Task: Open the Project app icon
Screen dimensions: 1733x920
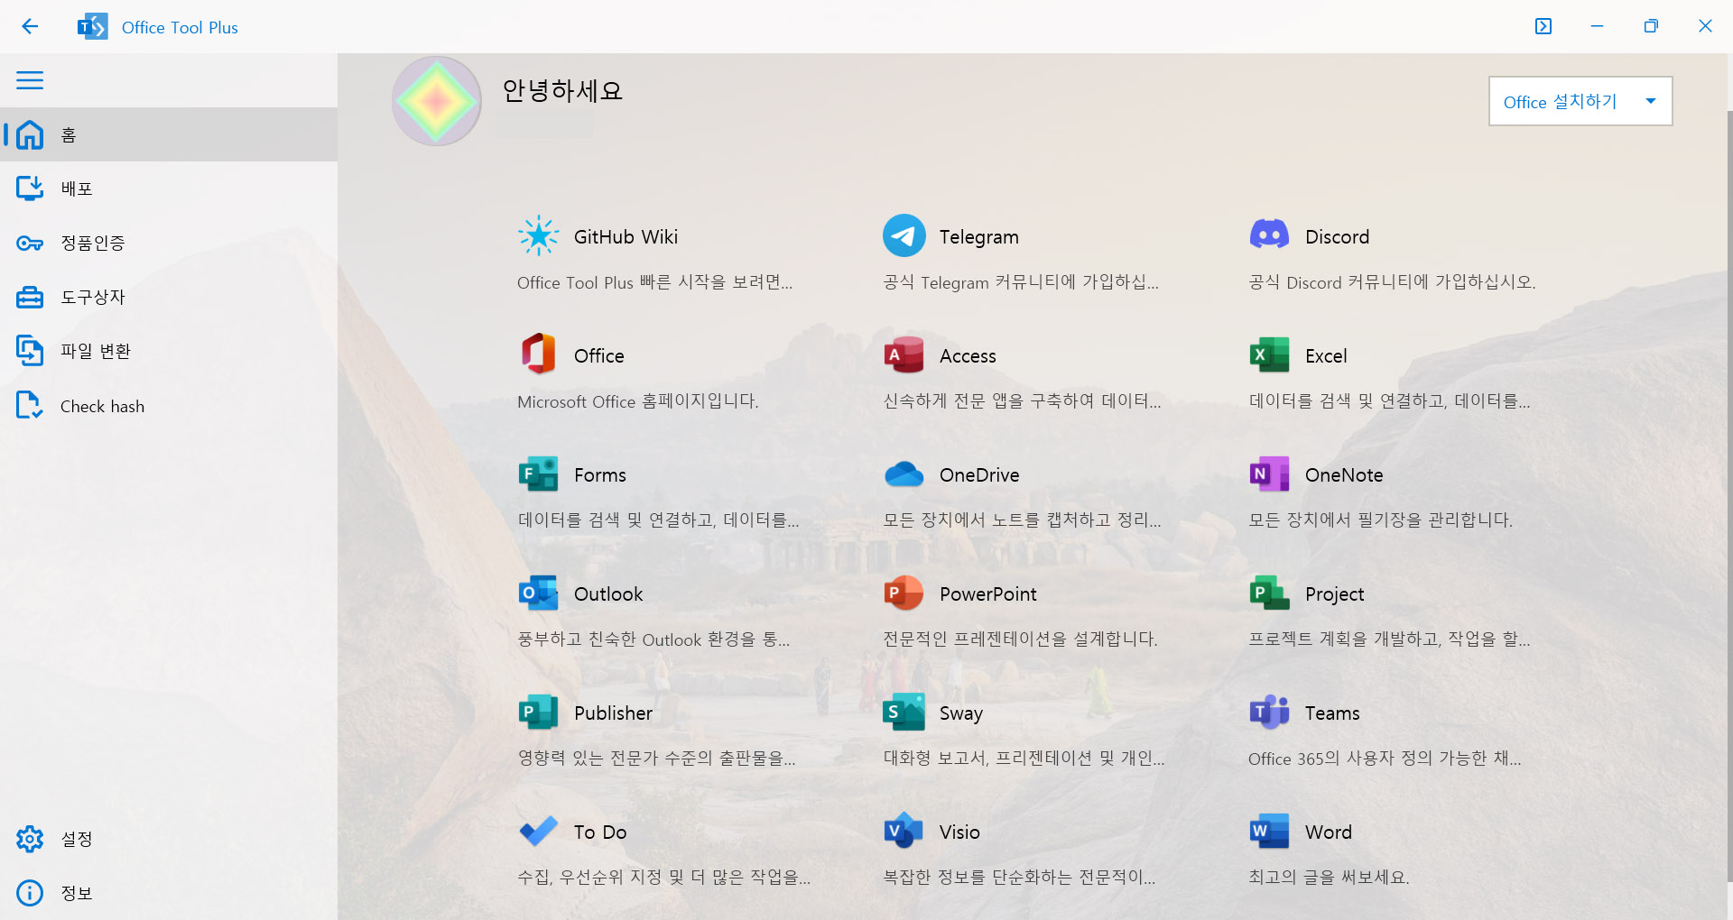Action: click(1270, 593)
